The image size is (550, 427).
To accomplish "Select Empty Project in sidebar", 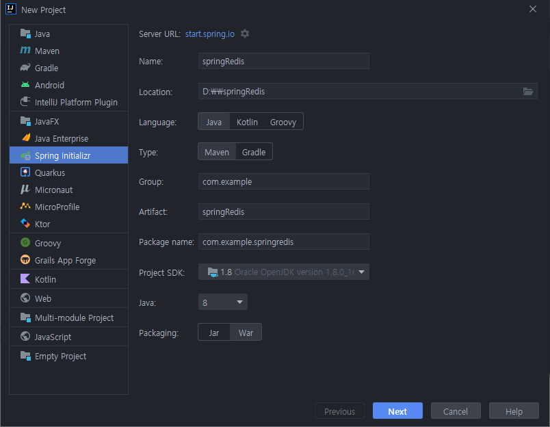I will coord(68,356).
